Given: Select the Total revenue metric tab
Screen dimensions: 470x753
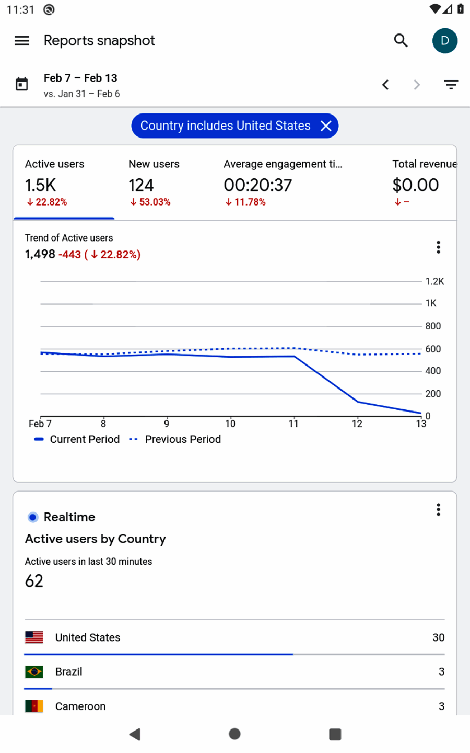Looking at the screenshot, I should click(423, 183).
